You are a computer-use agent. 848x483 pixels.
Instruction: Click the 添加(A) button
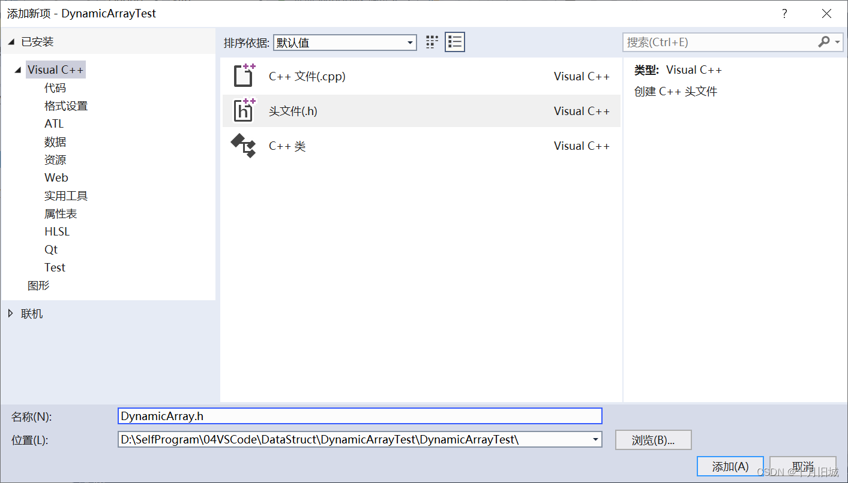pyautogui.click(x=730, y=466)
